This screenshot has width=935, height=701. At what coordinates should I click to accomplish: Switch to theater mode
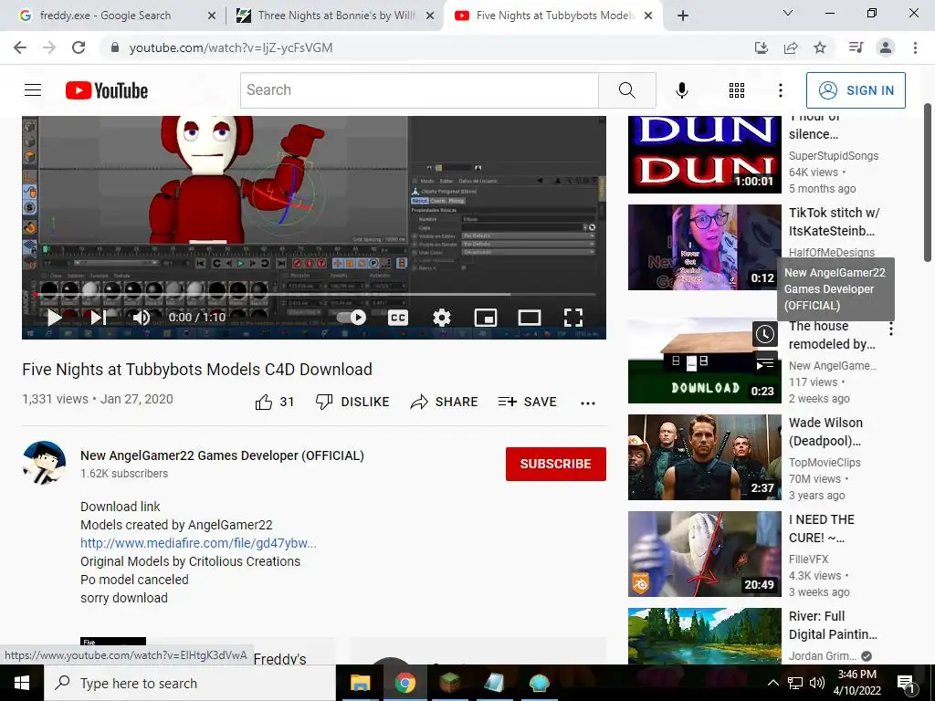(530, 317)
